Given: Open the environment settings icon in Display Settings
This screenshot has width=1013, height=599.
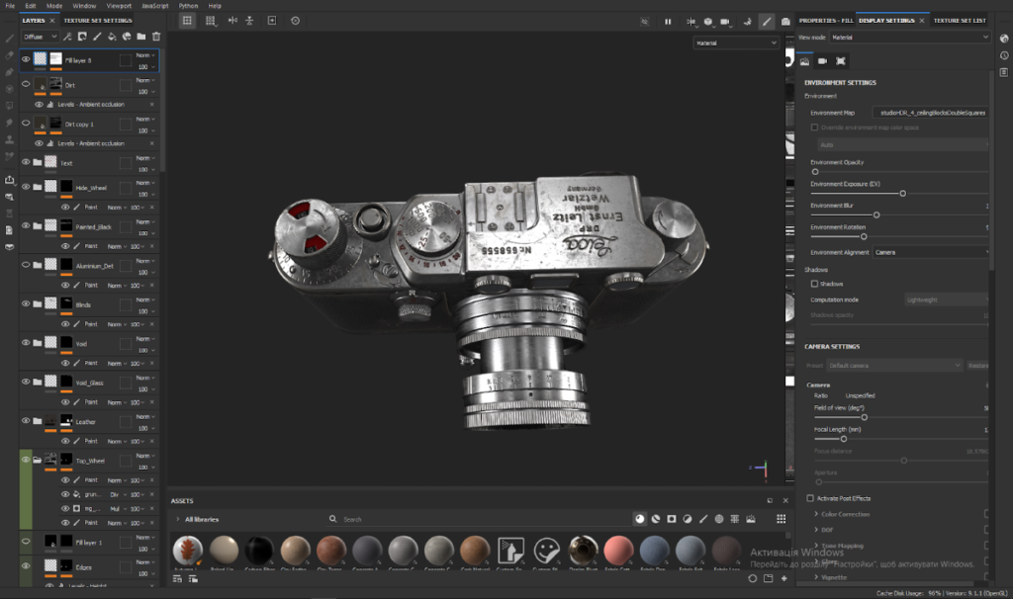Looking at the screenshot, I should tap(804, 60).
